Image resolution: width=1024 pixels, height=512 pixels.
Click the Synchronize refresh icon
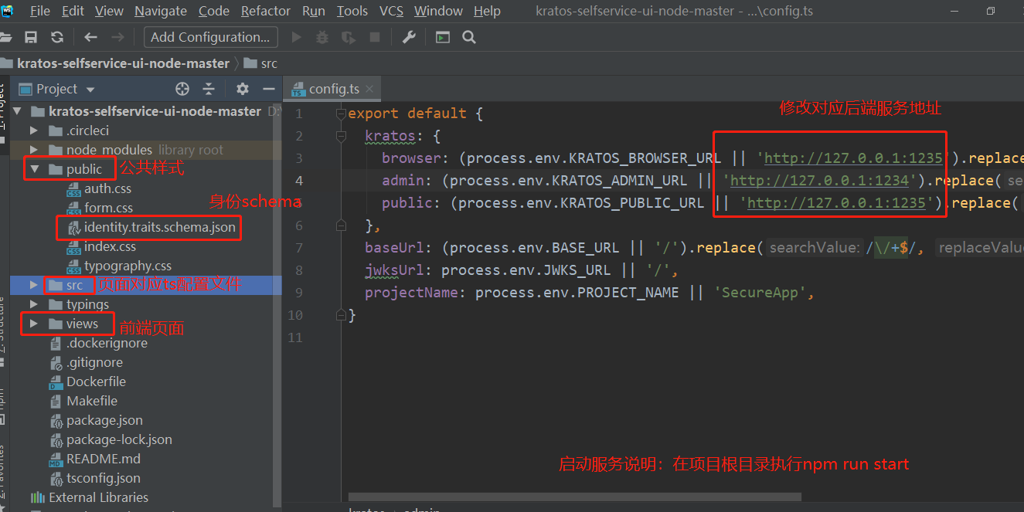[x=57, y=37]
